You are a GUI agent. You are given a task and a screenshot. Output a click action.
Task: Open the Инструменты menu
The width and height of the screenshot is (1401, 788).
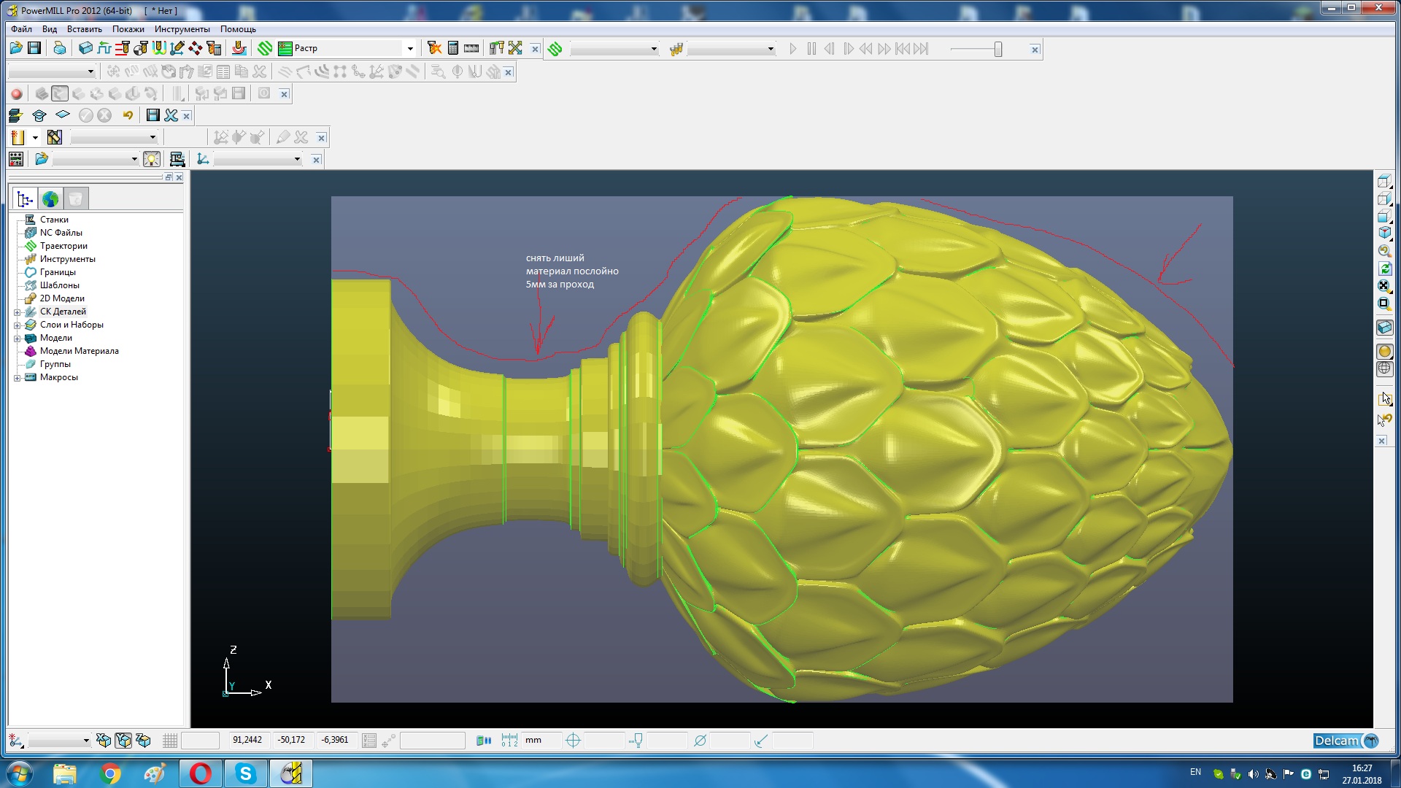pos(182,29)
